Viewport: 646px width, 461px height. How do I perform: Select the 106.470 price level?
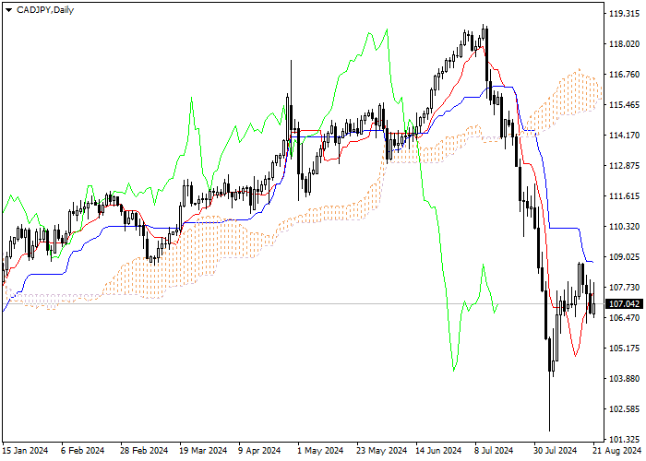click(x=624, y=318)
